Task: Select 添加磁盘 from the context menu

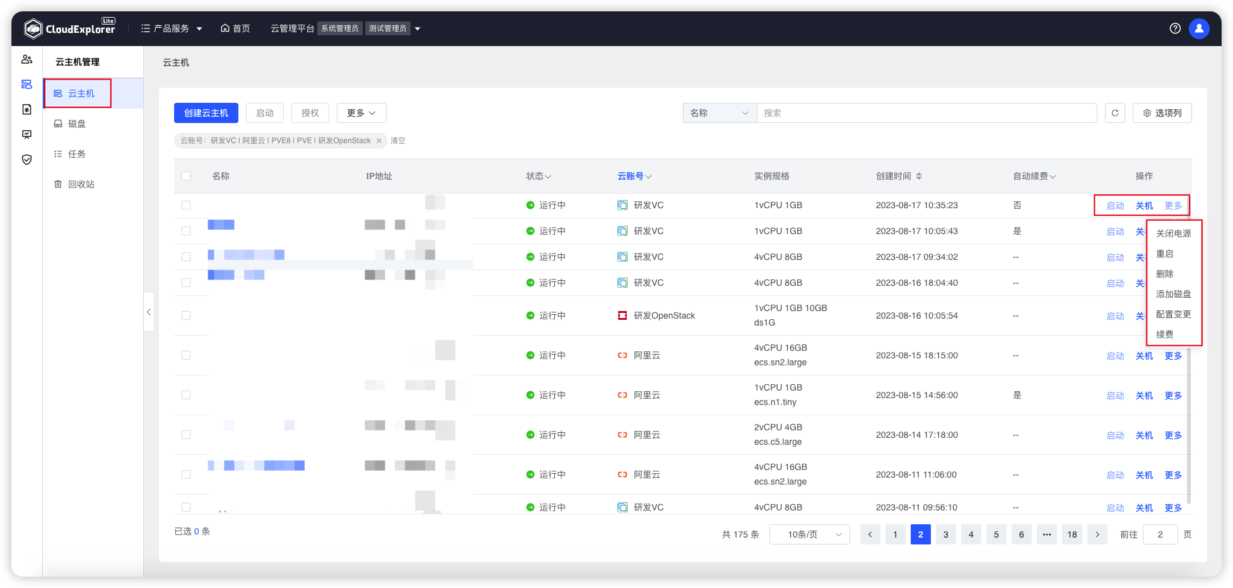Action: [x=1174, y=294]
